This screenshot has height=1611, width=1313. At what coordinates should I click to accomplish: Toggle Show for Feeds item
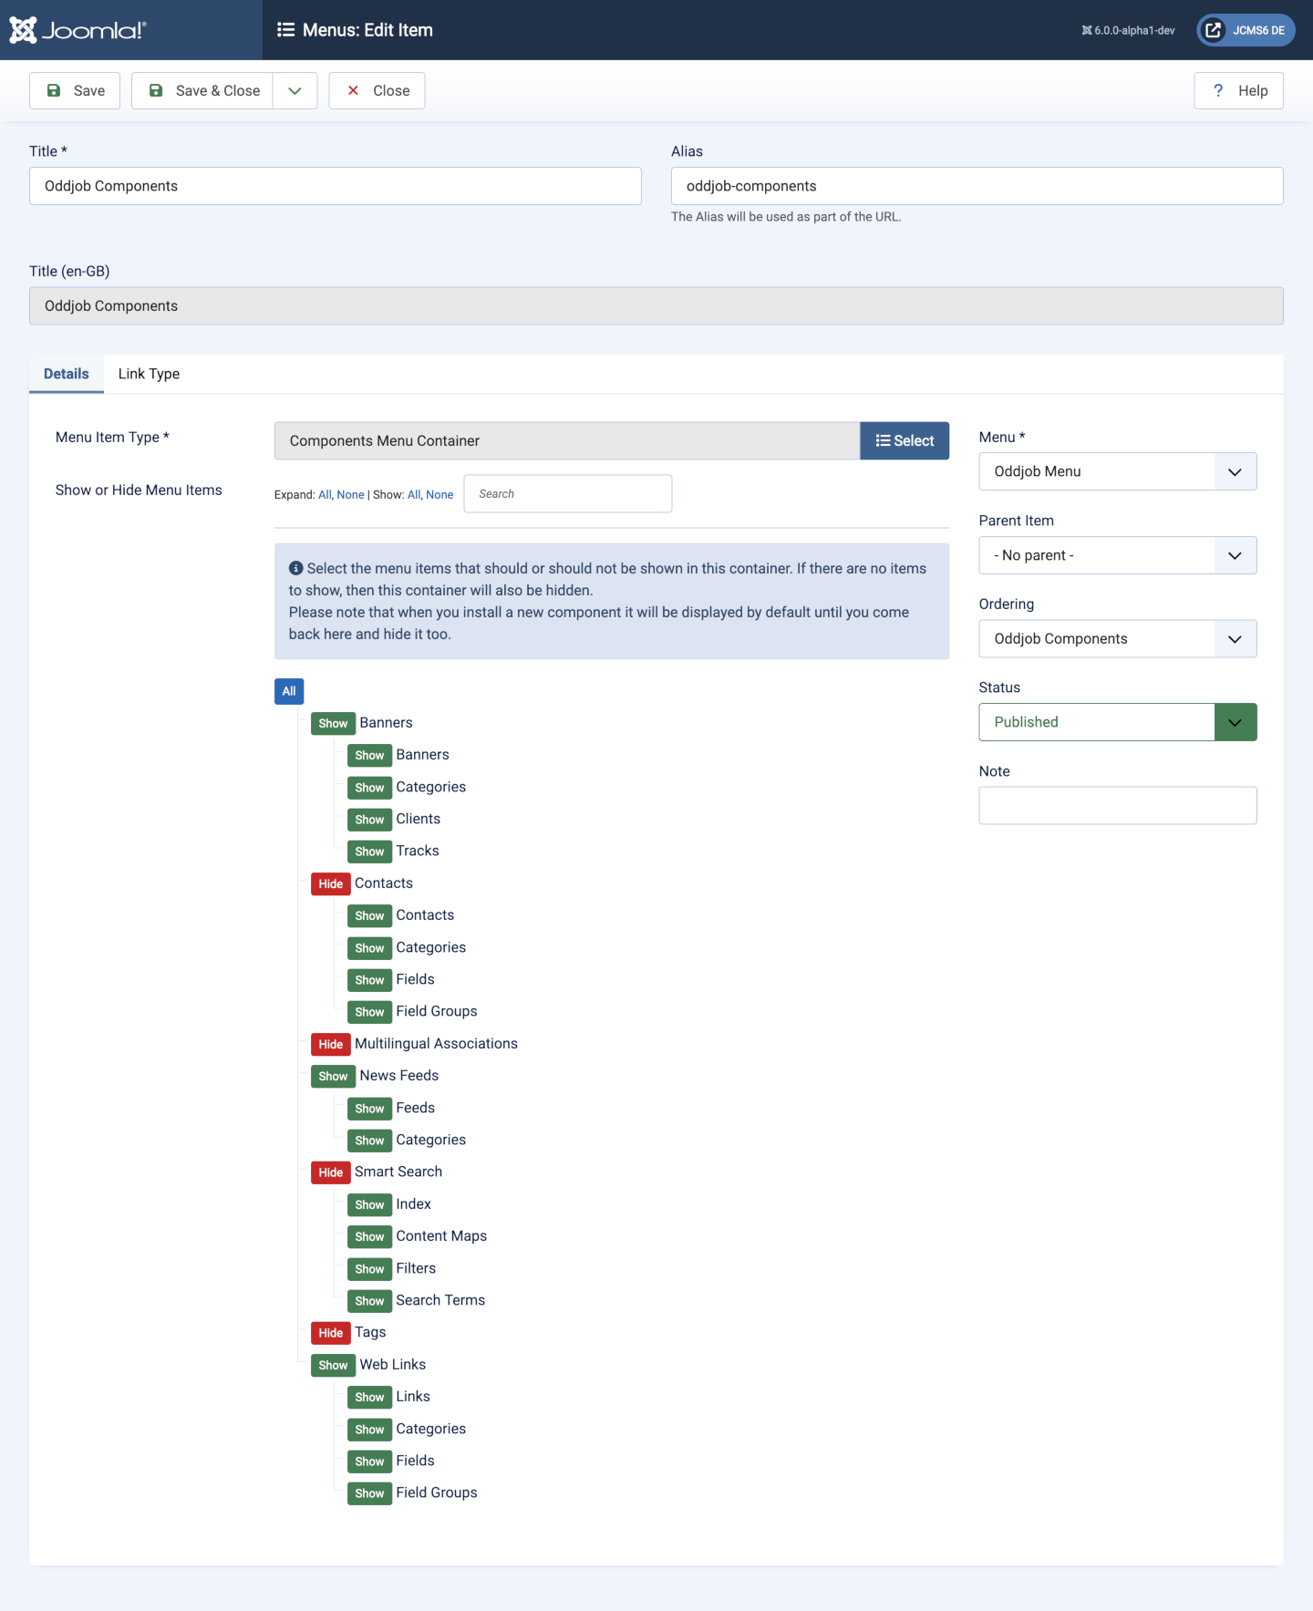pyautogui.click(x=369, y=1109)
